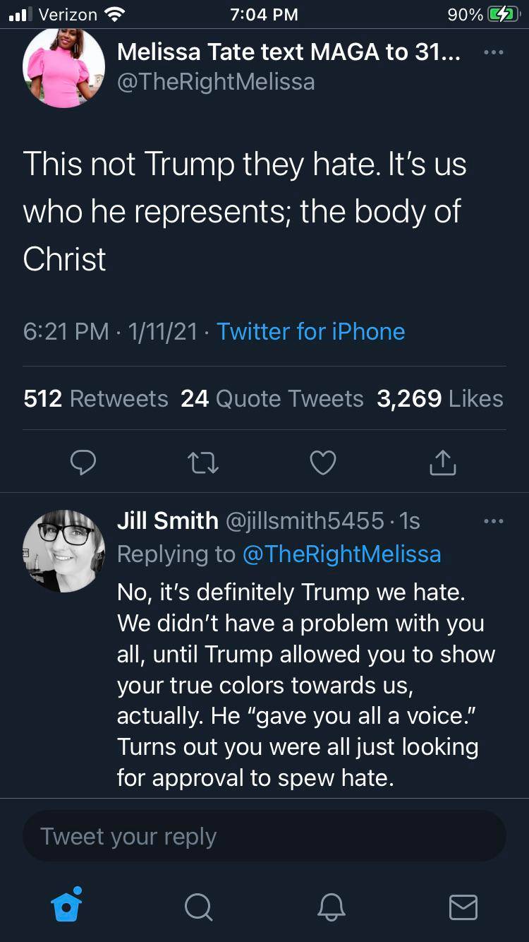Screen dimensions: 529x942
Task: Tap the @TheRightMelissa mention in reply
Action: pyautogui.click(x=341, y=554)
